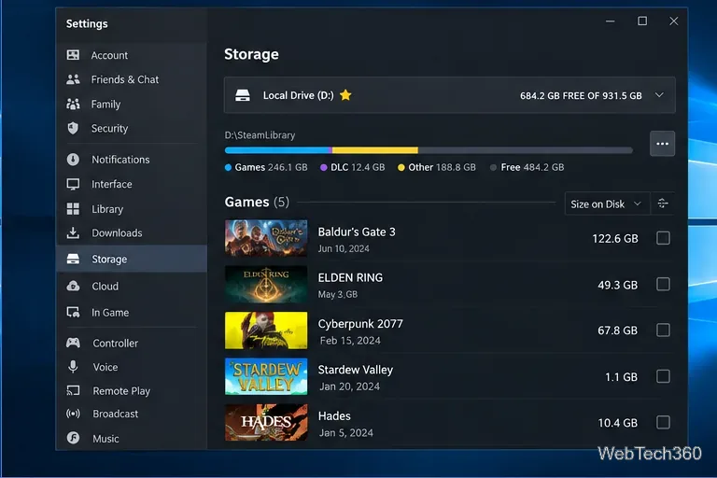Image resolution: width=717 pixels, height=478 pixels.
Task: Click the Cyberpunk 2077 cover thumbnail
Action: click(266, 330)
